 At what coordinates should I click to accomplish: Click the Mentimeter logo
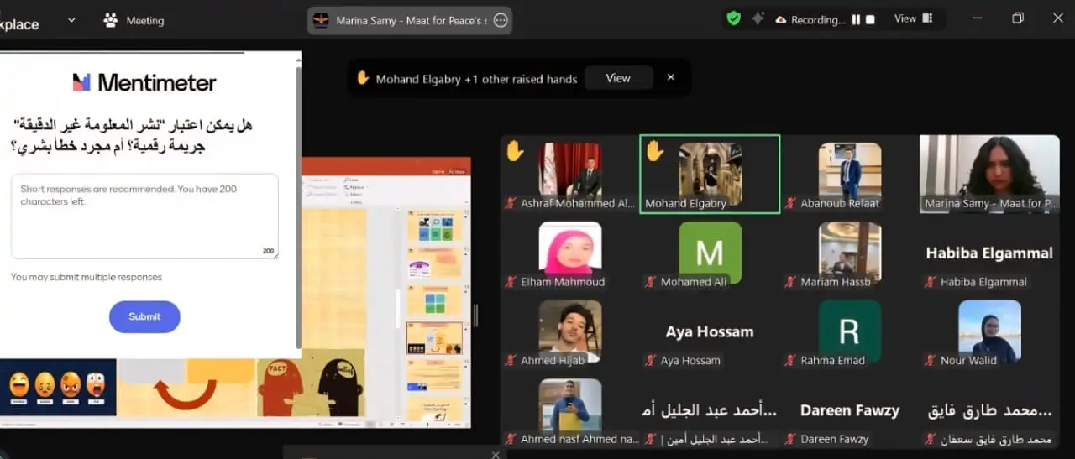(144, 82)
